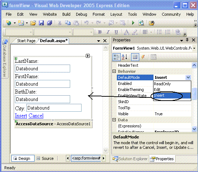
Task: Start debugging with green play icon
Action: pyautogui.click(x=133, y=23)
